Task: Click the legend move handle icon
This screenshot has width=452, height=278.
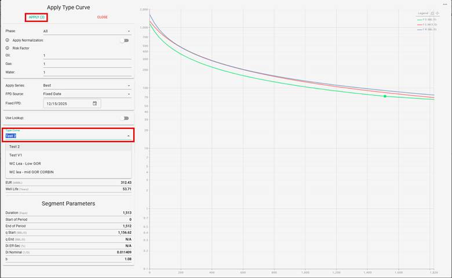Action: pos(438,13)
